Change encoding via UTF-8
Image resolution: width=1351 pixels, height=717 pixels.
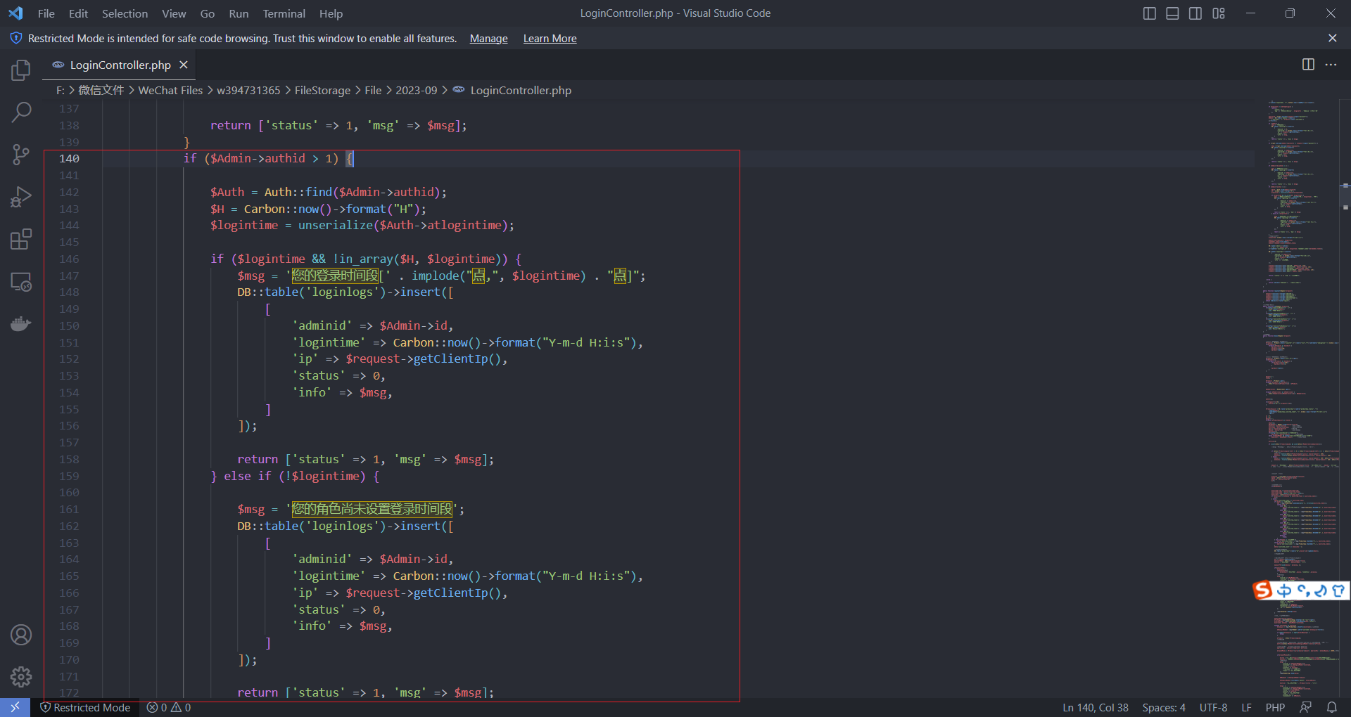point(1213,708)
